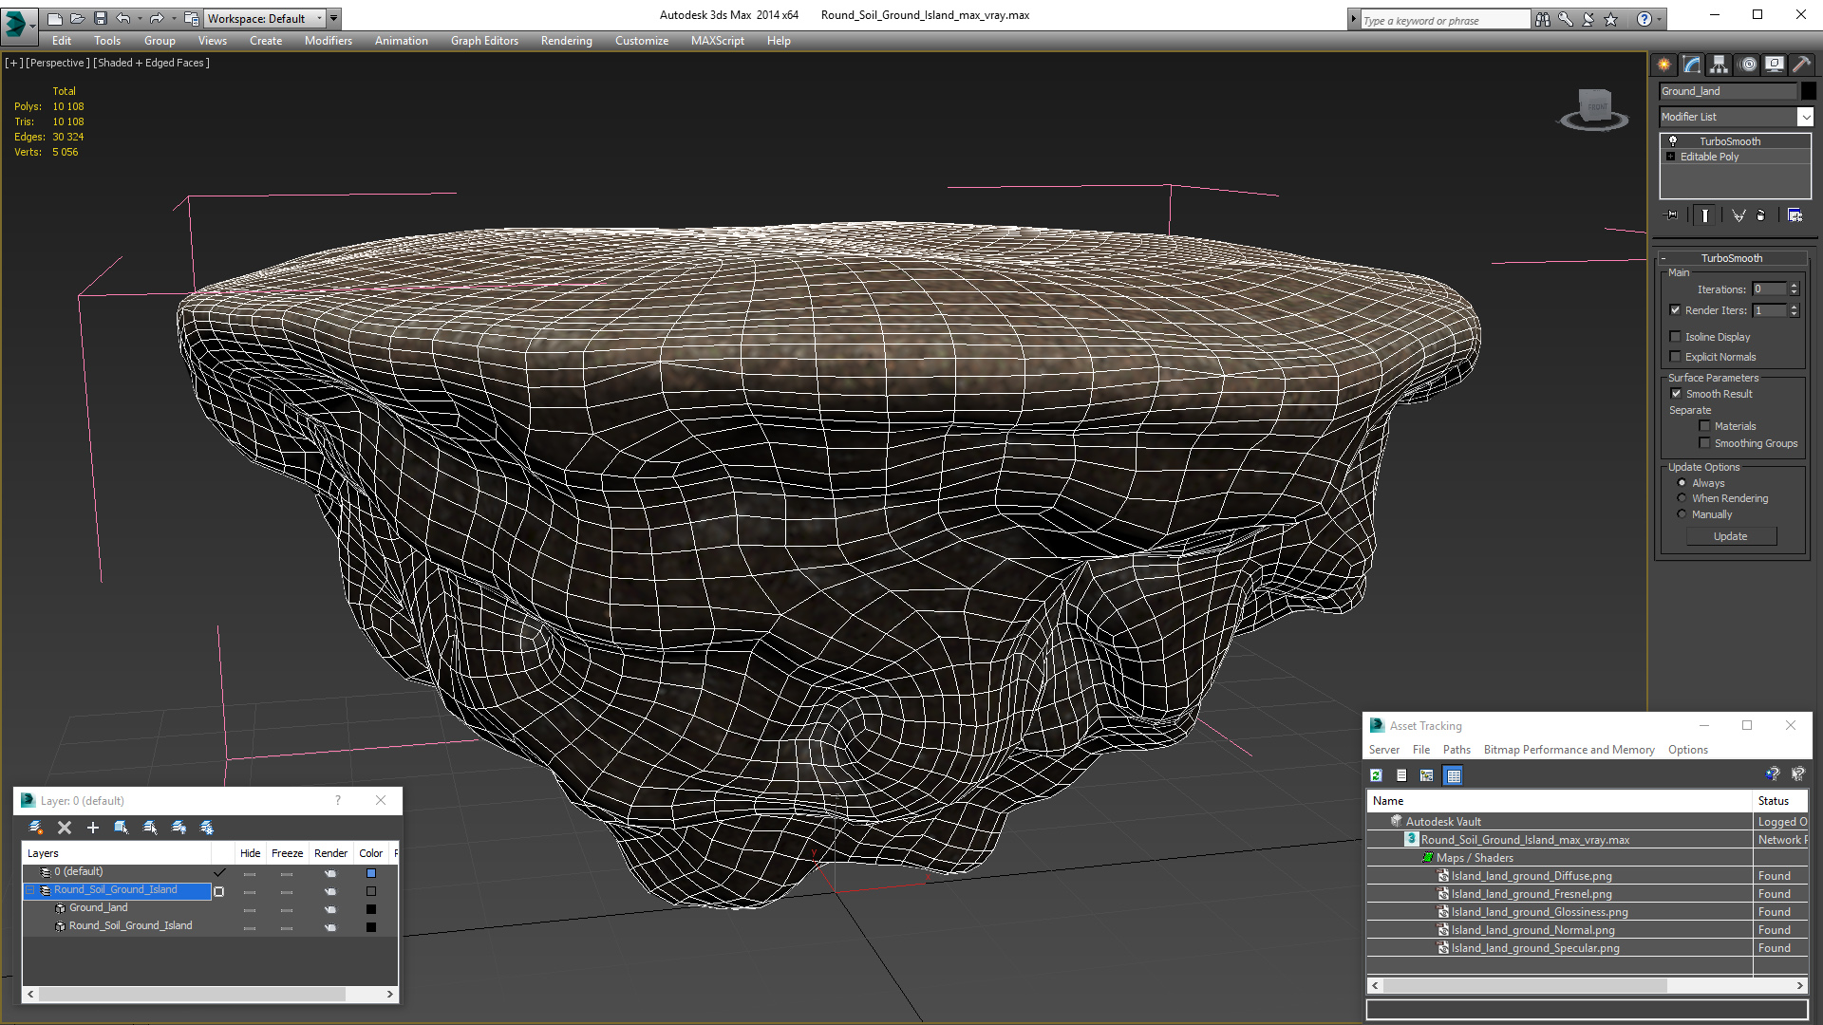Select the Always update option

[x=1682, y=483]
